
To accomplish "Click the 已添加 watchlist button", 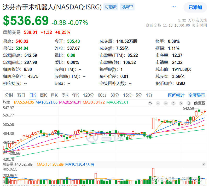I will click(x=195, y=8).
